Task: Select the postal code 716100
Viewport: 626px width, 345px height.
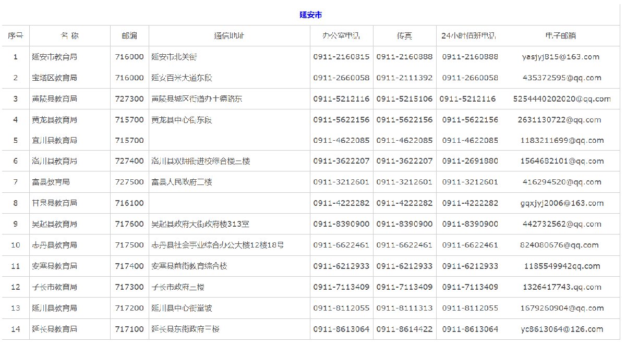Action: pyautogui.click(x=129, y=203)
